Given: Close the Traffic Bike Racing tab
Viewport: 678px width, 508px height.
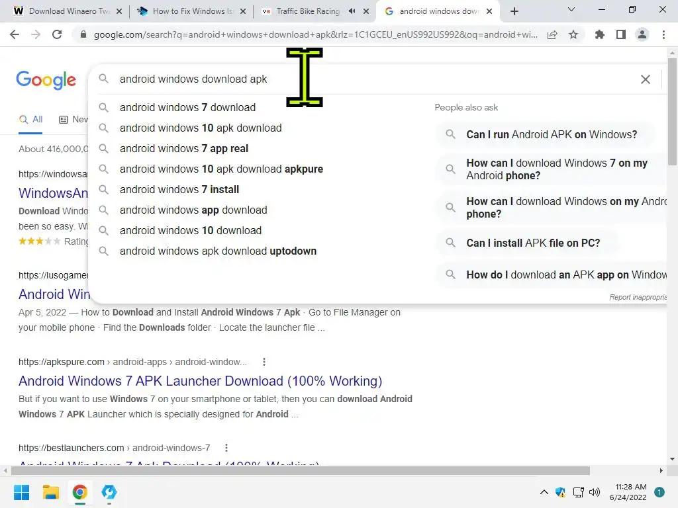Looking at the screenshot, I should (x=366, y=11).
